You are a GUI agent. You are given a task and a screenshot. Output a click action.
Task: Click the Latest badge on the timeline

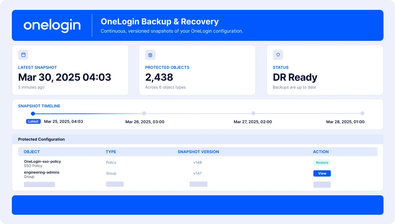[x=33, y=121]
